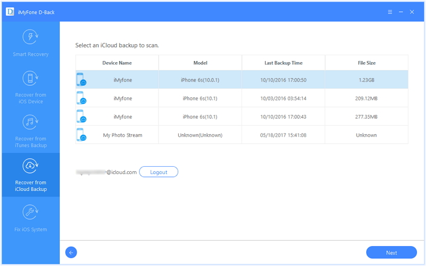
Task: Click the 'Select an iCloud backup to scan.' heading
Action: [117, 45]
